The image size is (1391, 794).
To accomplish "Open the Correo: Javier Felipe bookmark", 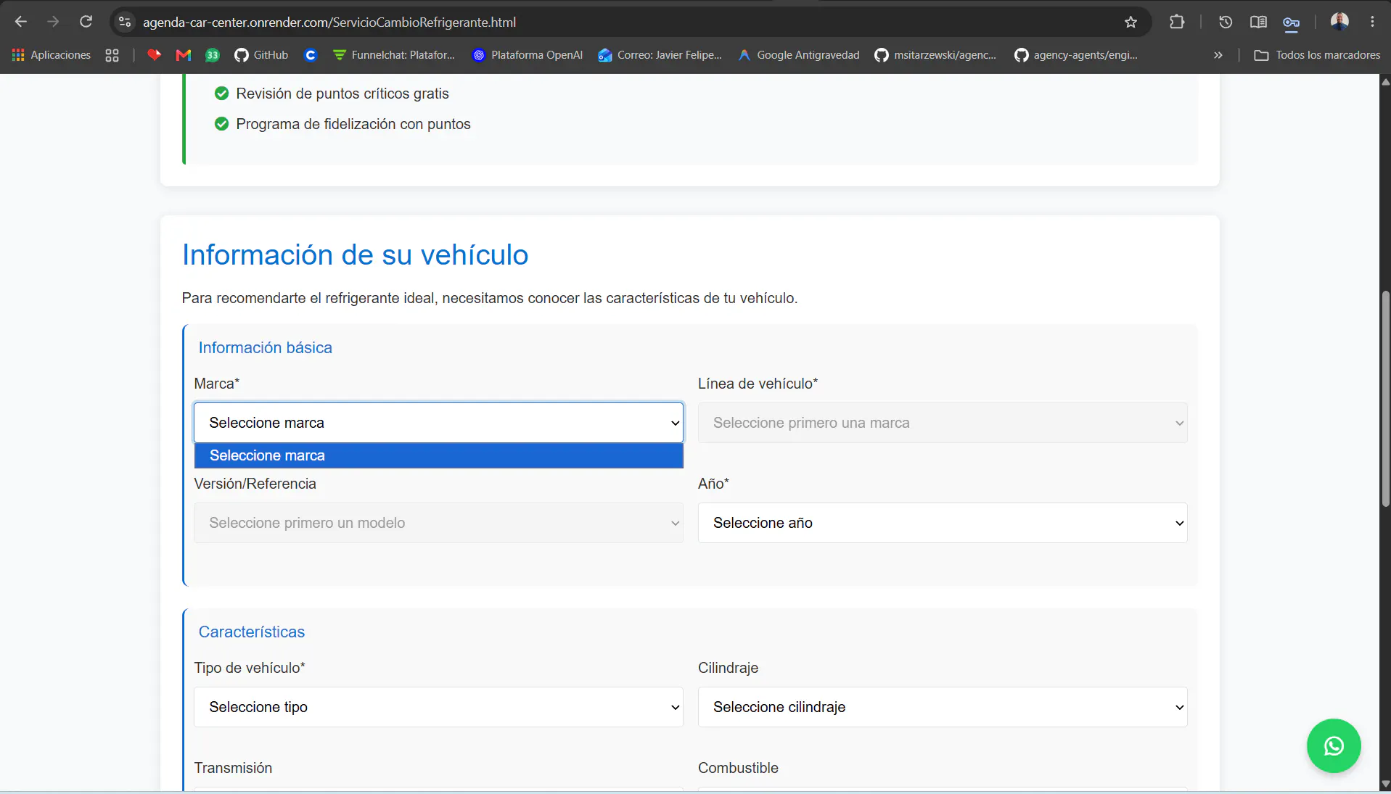I will pyautogui.click(x=660, y=55).
